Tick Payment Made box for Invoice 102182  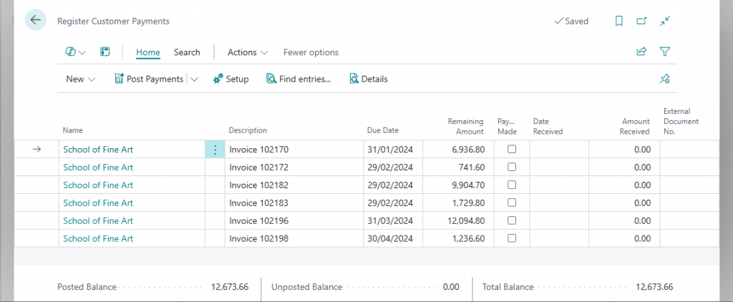pyautogui.click(x=511, y=185)
